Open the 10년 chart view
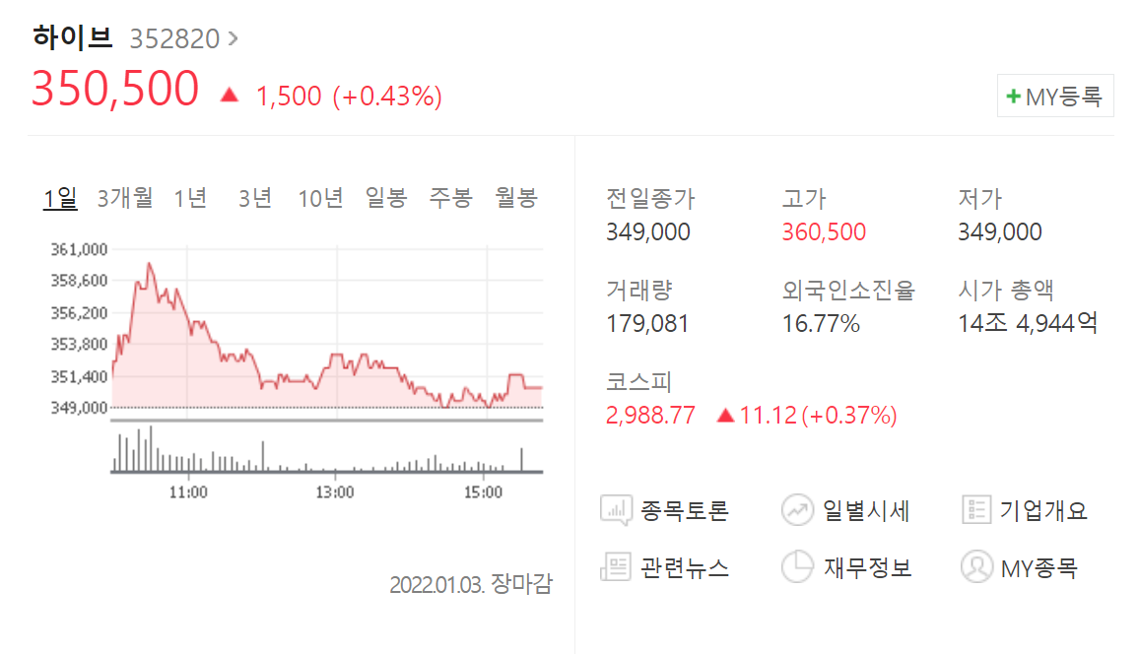The width and height of the screenshot is (1139, 654). pyautogui.click(x=321, y=197)
